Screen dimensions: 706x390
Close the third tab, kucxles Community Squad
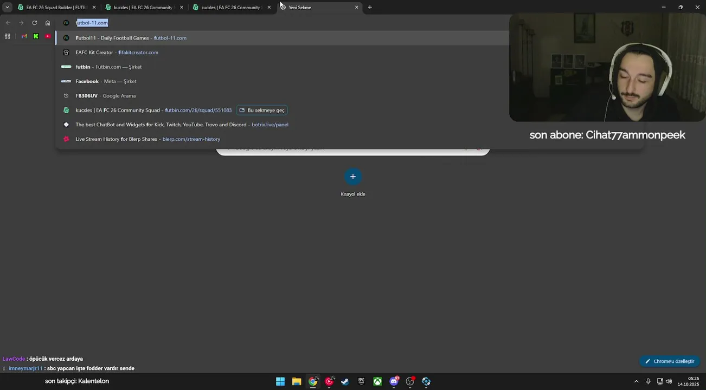click(269, 8)
